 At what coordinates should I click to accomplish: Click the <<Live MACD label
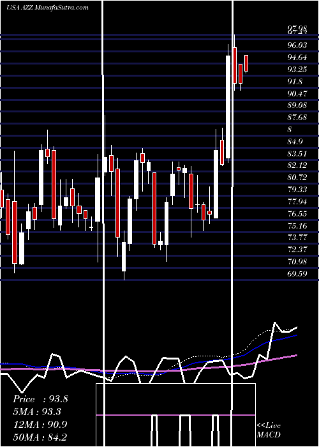point(269,430)
